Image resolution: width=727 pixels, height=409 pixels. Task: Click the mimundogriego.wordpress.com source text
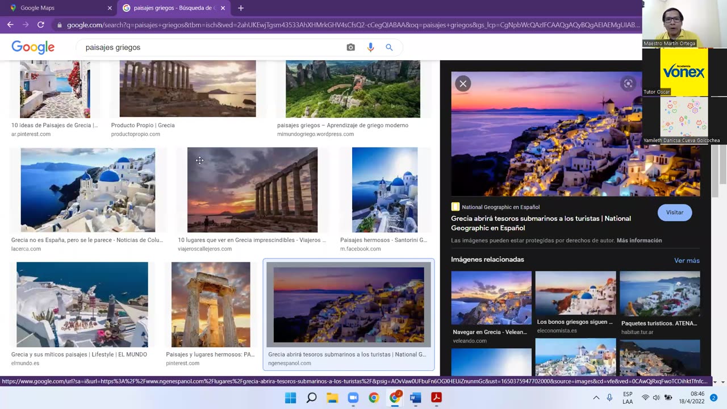click(315, 134)
